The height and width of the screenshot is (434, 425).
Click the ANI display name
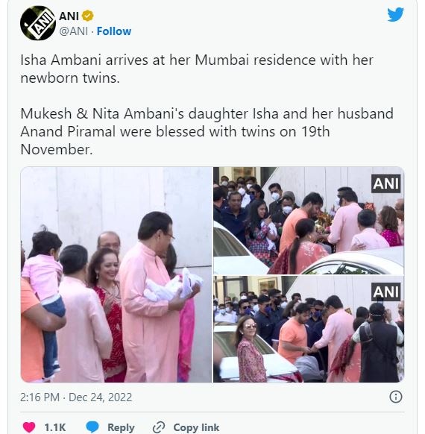pyautogui.click(x=69, y=16)
